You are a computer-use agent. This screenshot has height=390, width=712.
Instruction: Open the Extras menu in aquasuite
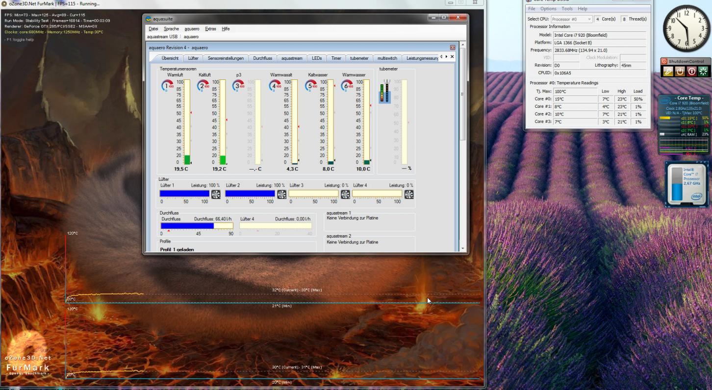click(x=210, y=29)
